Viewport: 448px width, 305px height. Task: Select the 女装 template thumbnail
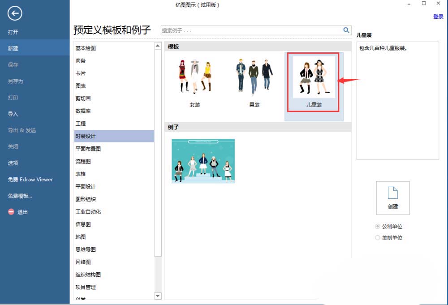tap(194, 76)
